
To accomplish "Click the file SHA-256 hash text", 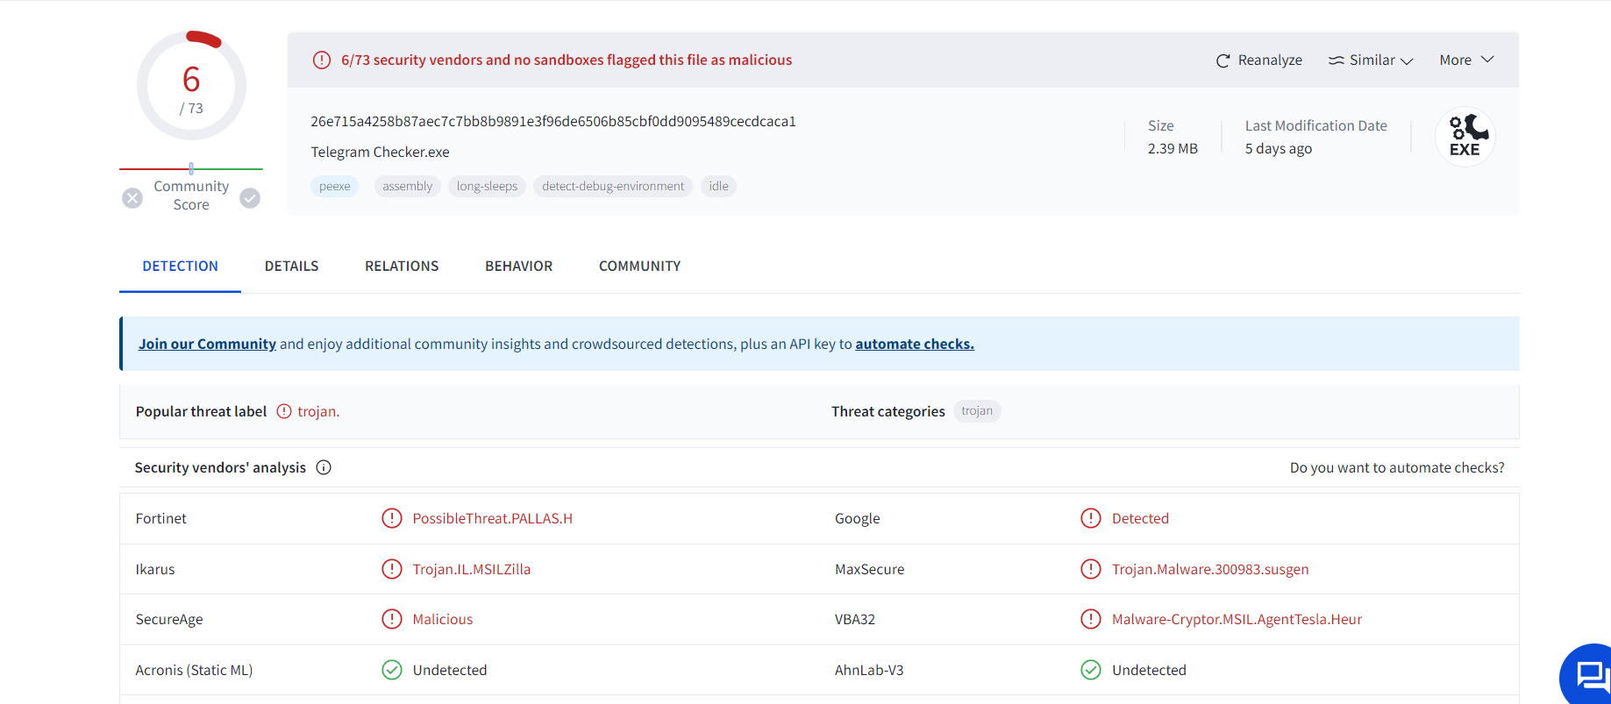I will [553, 121].
